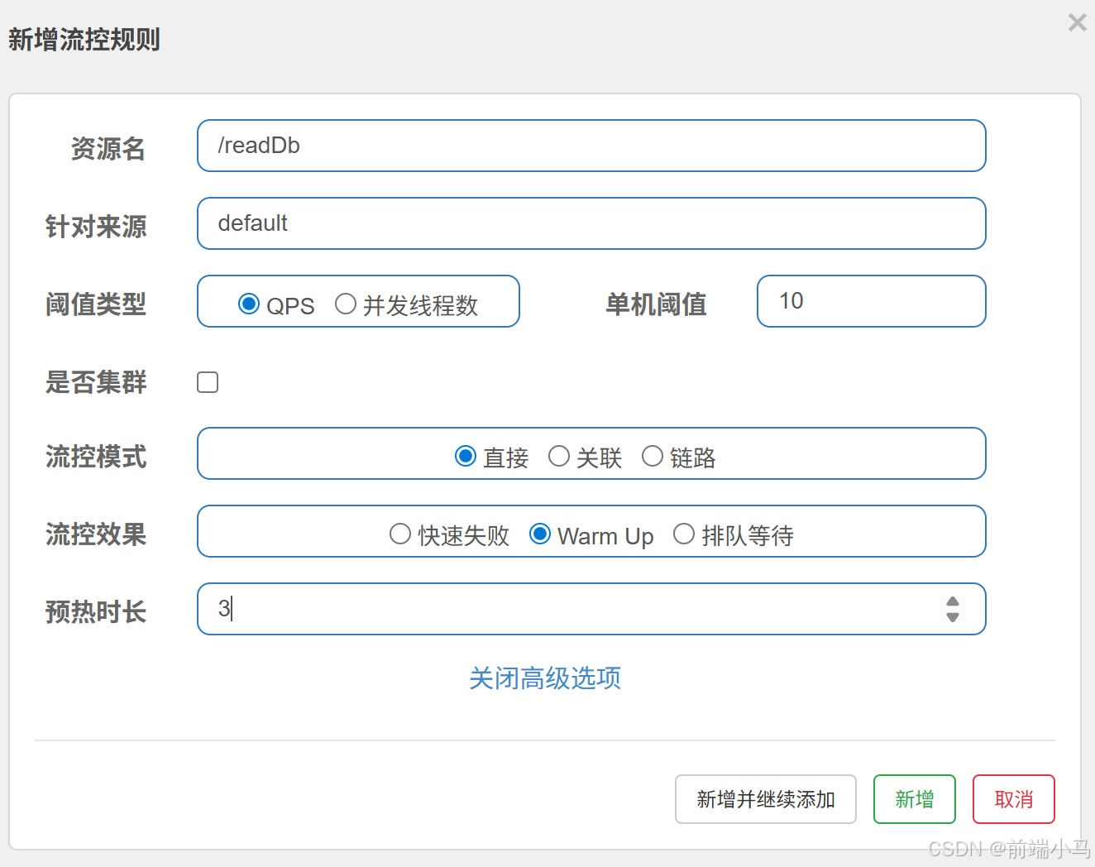Select the 关联 flow control mode
Screen dimensions: 1095x867
[x=559, y=456]
